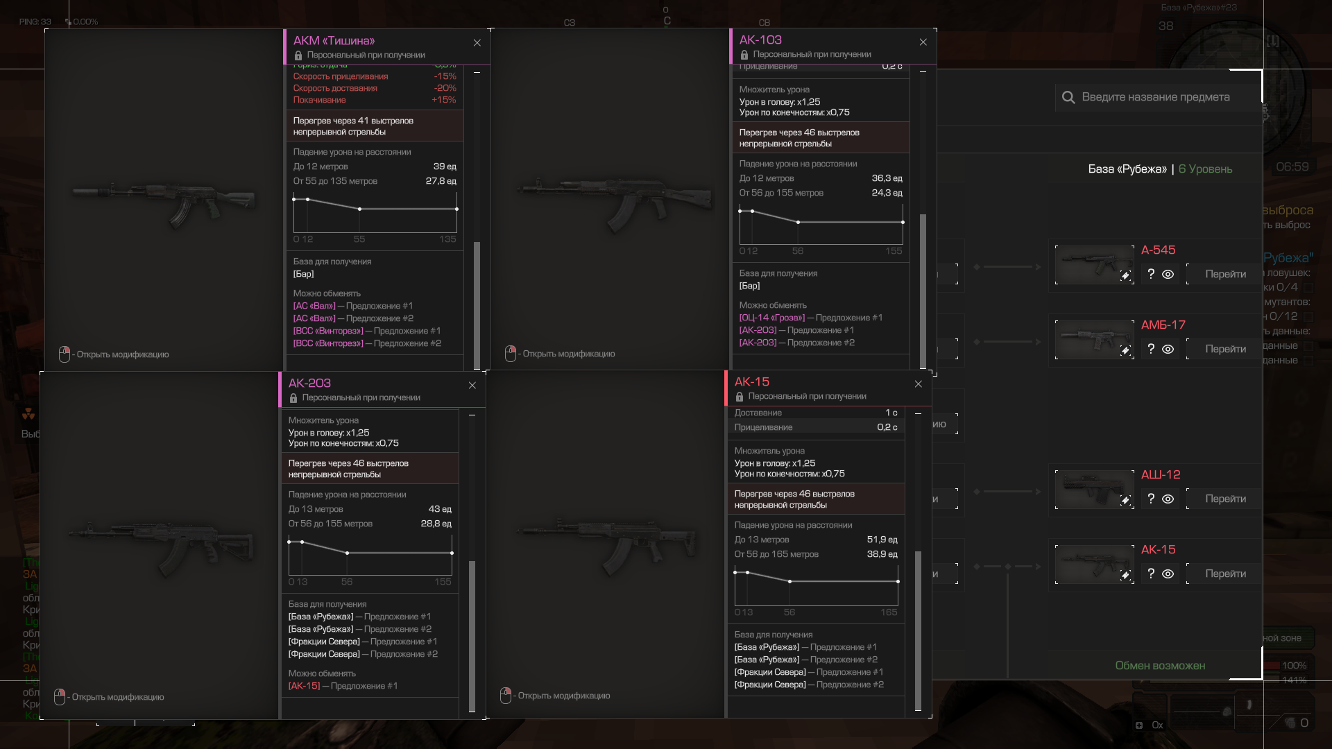The height and width of the screenshot is (749, 1332).
Task: Toggle the eye icon for АК-15 in list
Action: 1168,574
